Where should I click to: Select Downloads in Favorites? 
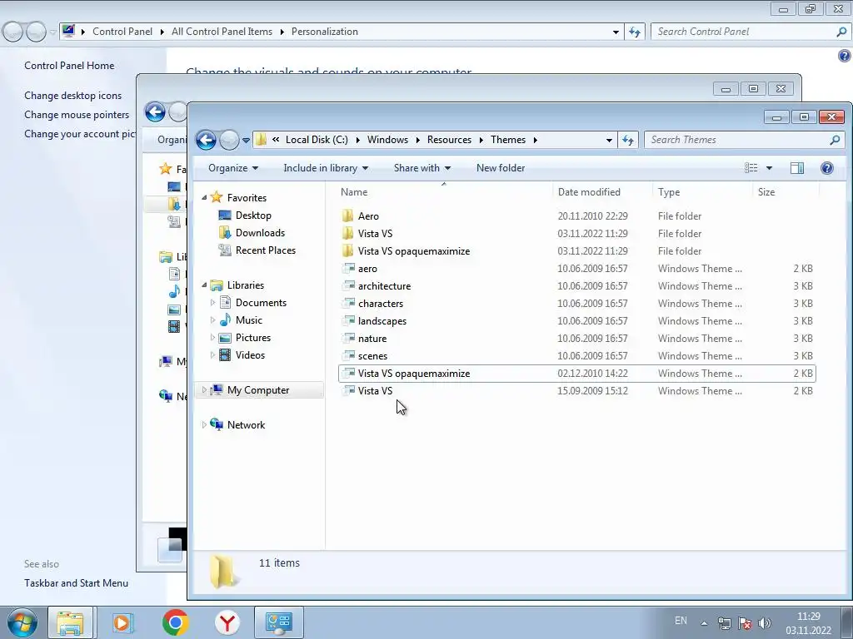point(260,233)
